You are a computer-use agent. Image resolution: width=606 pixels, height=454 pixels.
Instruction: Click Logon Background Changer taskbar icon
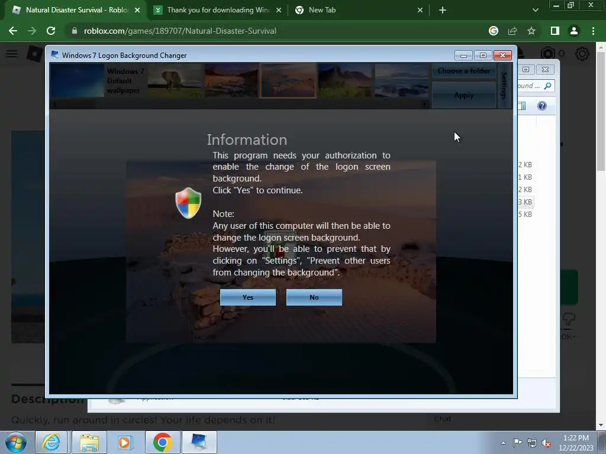[x=199, y=442]
